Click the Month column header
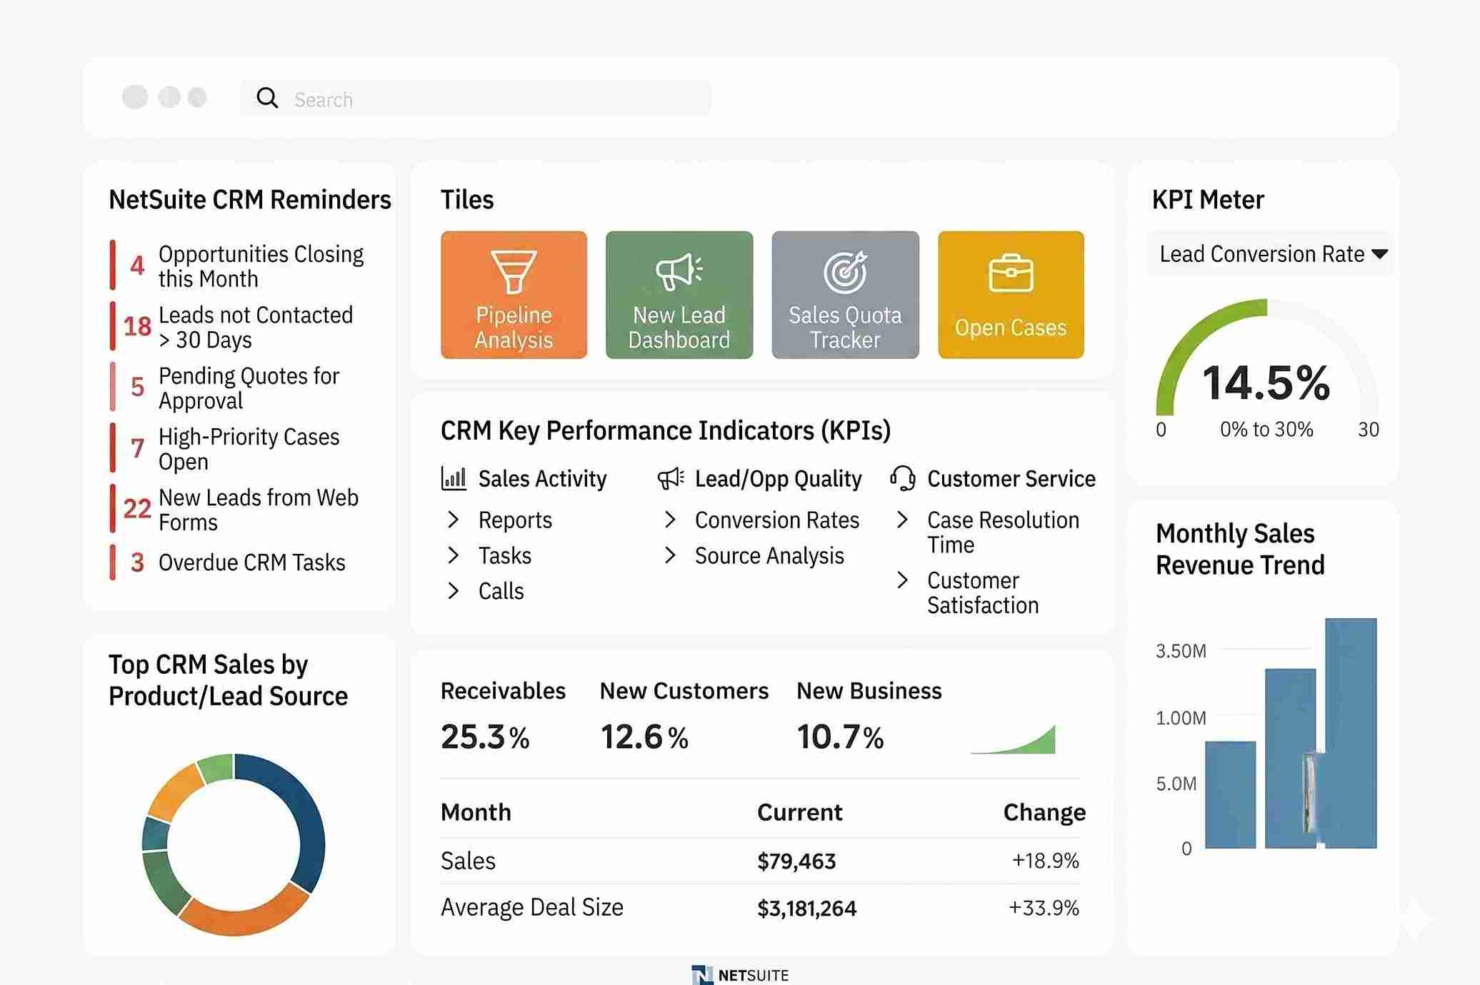Screen dimensions: 1480x985 [x=476, y=812]
